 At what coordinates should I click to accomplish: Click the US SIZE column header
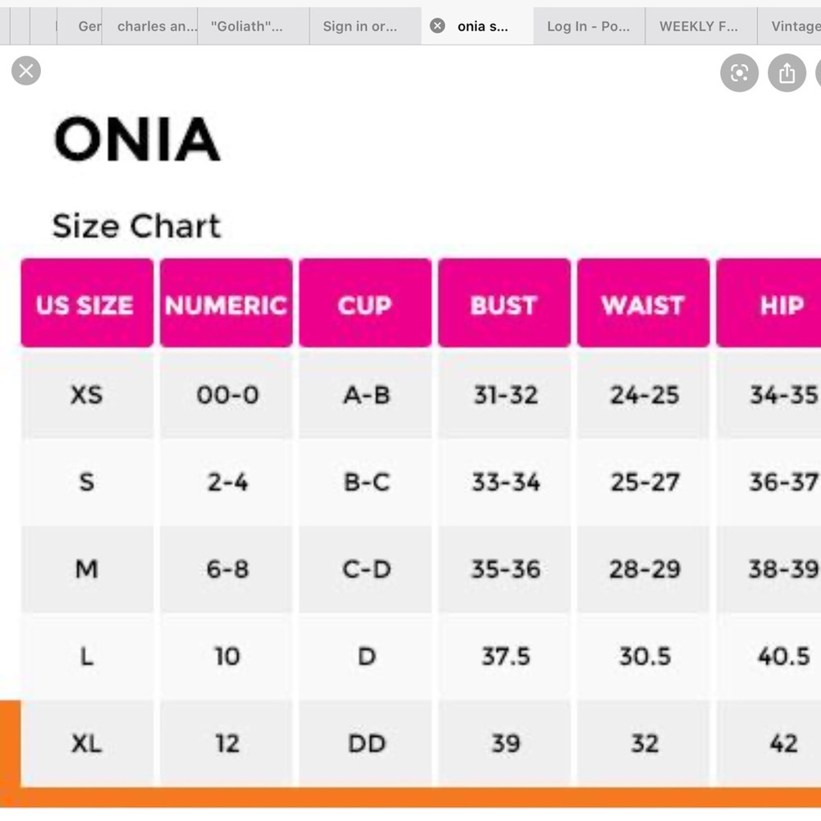(x=87, y=303)
